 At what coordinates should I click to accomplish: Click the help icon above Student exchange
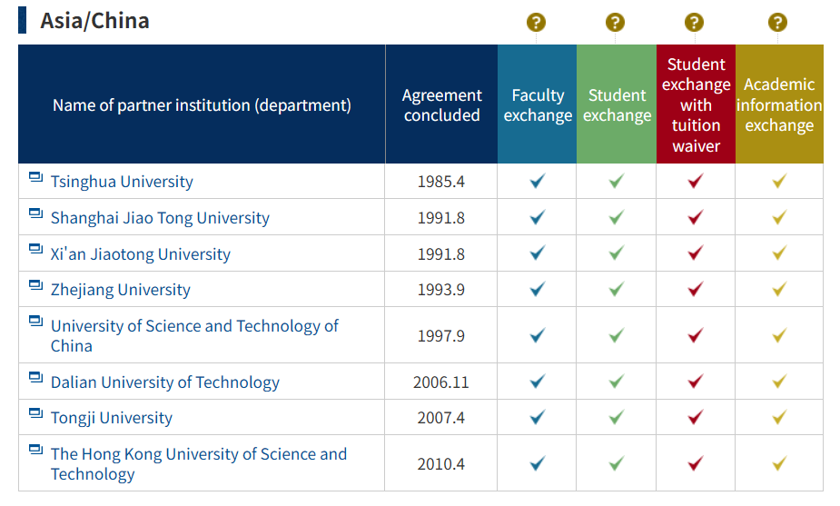615,23
